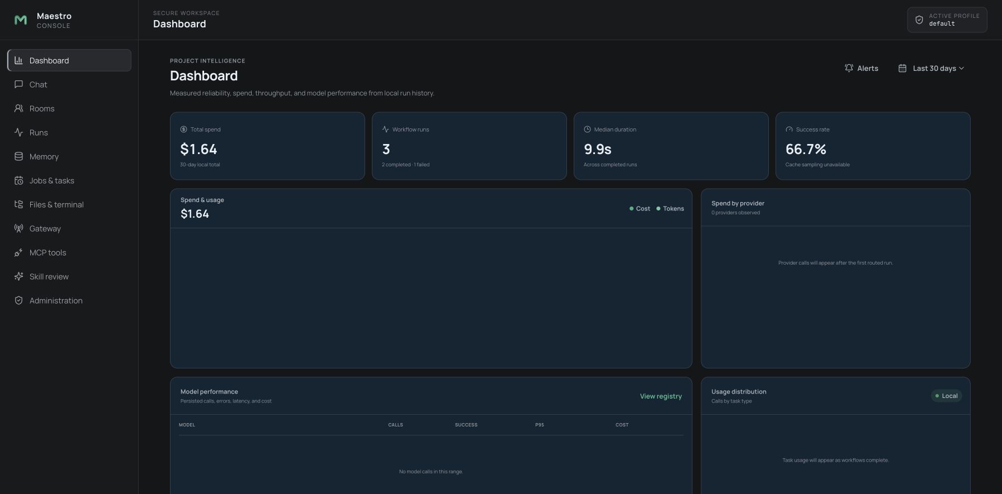This screenshot has width=1002, height=494.
Task: Click the MODEL column header
Action: point(187,425)
